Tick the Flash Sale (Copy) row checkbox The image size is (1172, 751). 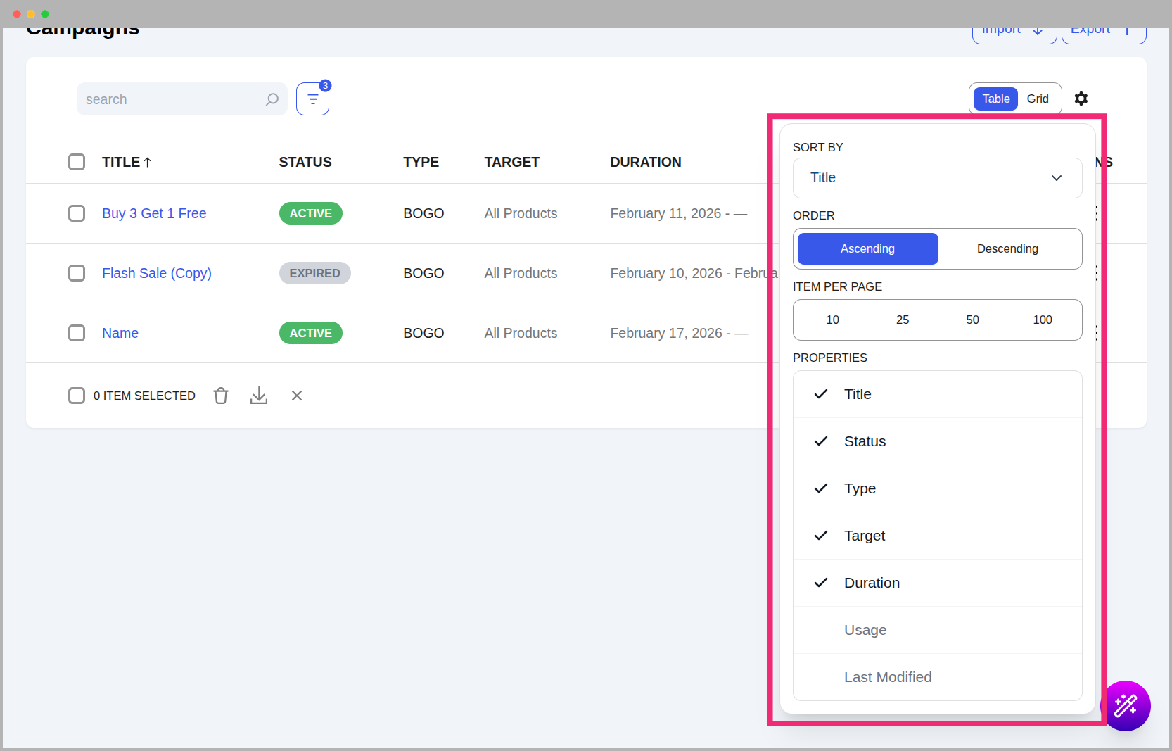point(77,273)
